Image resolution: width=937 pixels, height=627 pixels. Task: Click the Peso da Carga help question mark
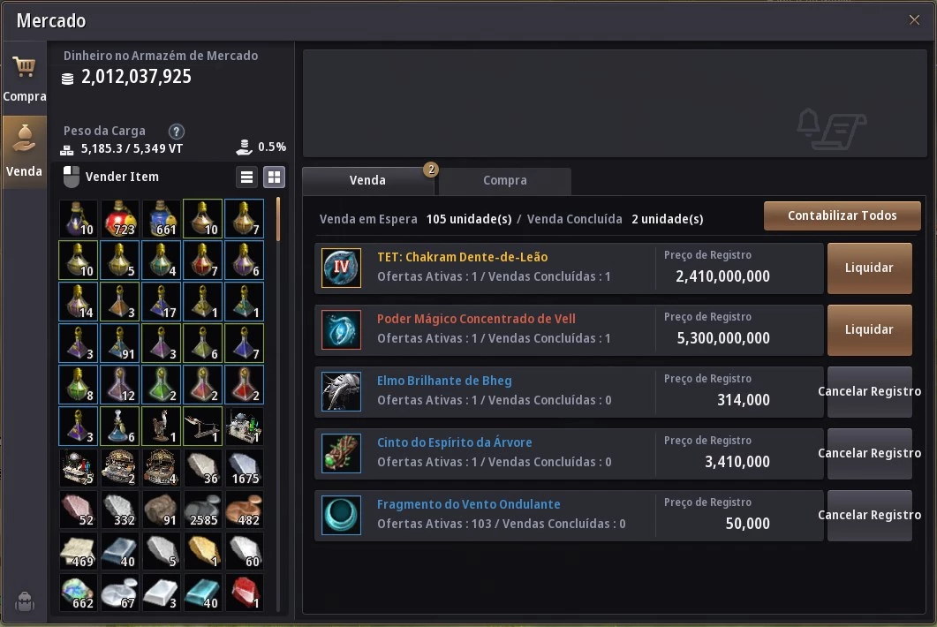click(176, 131)
